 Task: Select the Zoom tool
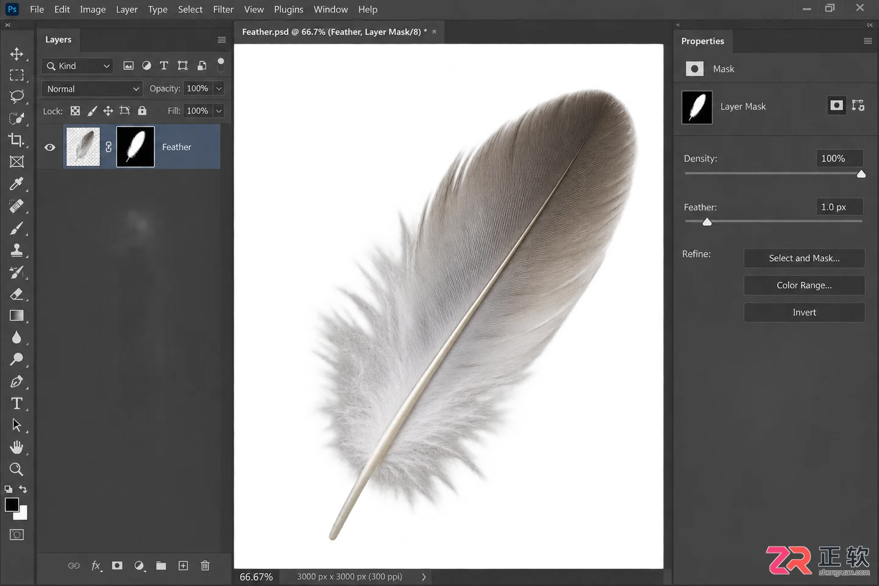coord(16,469)
